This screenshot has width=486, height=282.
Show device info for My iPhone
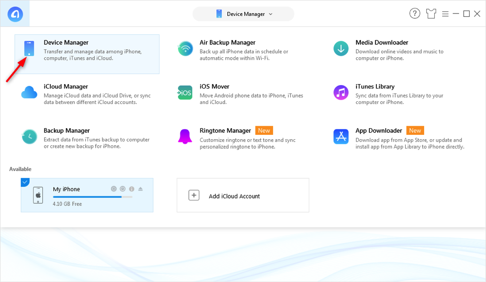pyautogui.click(x=132, y=189)
